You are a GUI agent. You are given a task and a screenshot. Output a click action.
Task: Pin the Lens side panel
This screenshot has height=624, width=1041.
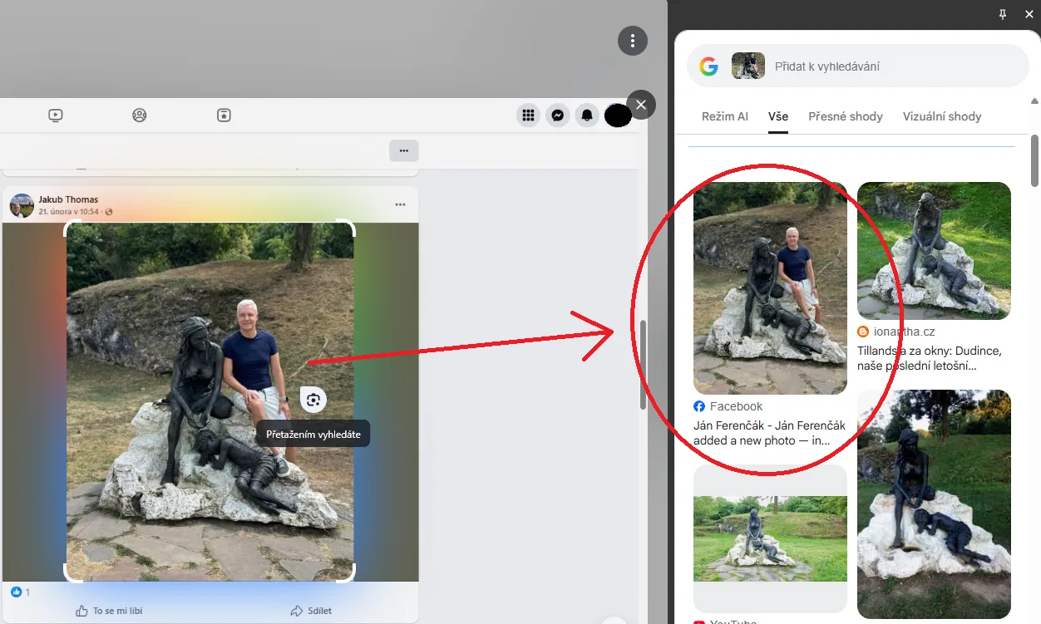click(1003, 14)
